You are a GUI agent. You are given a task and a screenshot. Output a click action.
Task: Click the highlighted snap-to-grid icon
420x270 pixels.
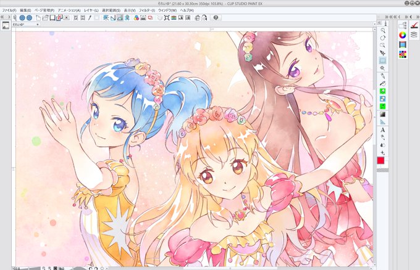[x=120, y=18]
